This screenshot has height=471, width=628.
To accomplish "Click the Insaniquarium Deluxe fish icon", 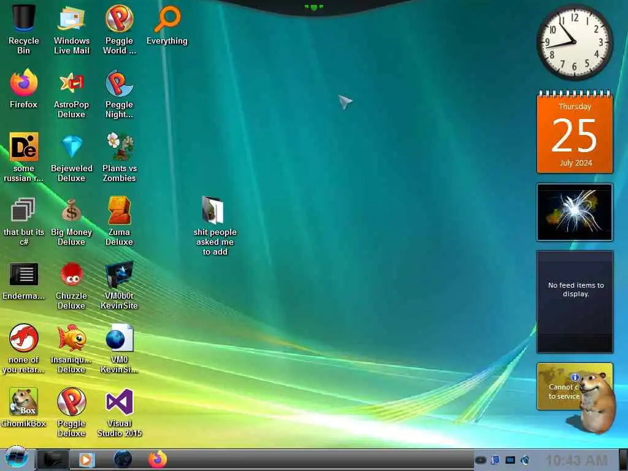I will 71,348.
